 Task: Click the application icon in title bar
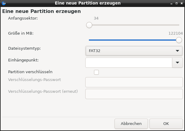pos(4,3)
